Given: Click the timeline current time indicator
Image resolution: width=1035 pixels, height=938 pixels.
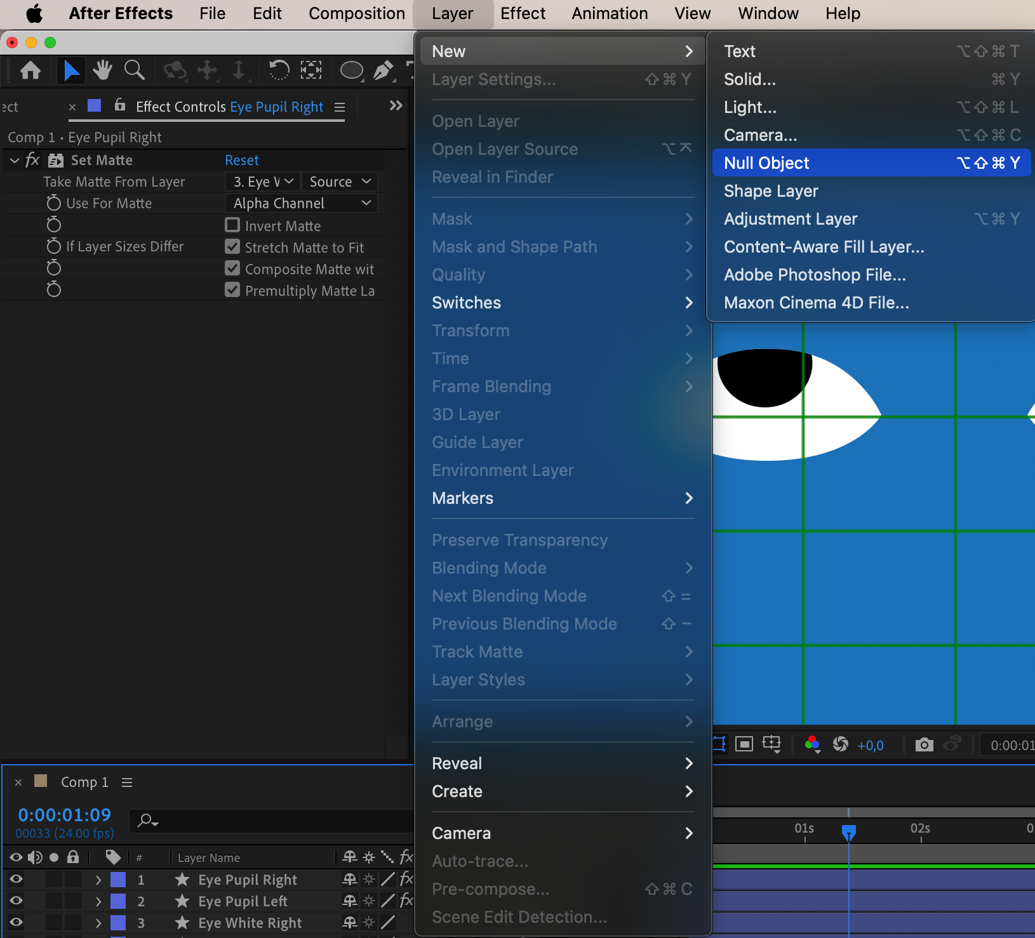Looking at the screenshot, I should [849, 831].
